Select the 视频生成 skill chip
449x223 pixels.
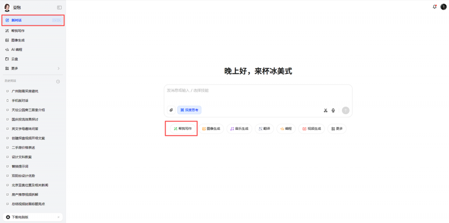(x=312, y=129)
